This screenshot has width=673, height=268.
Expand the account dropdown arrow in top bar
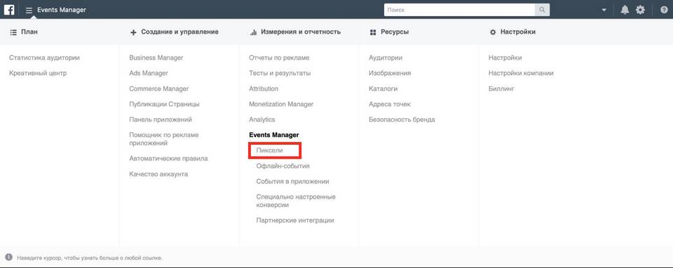tap(604, 10)
